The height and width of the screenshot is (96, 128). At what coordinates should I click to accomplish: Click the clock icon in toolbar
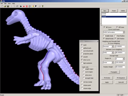(30, 6)
